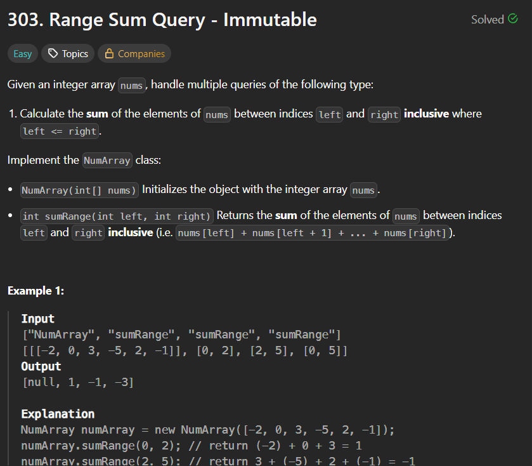Click the lock icon on Companies
Image resolution: width=532 pixels, height=466 pixels.
109,54
